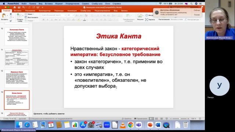Image resolution: width=235 pixels, height=132 pixels.
Task: Paste using the Вставить clipboard icon
Action: [x=4, y=15]
